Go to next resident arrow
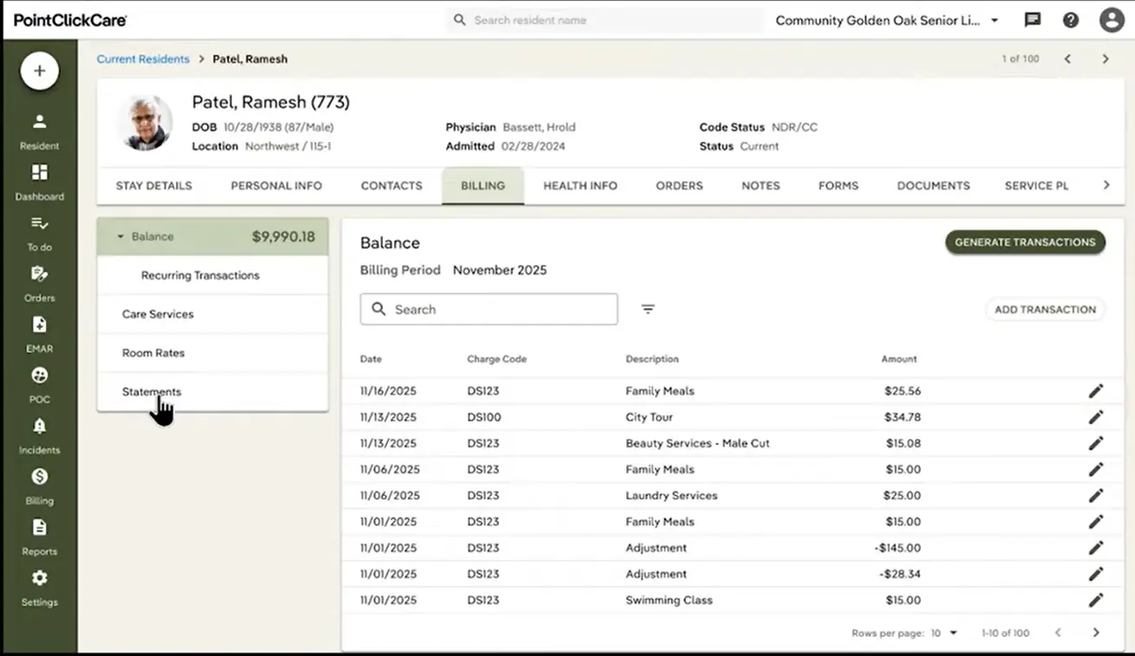1135x656 pixels. coord(1106,59)
